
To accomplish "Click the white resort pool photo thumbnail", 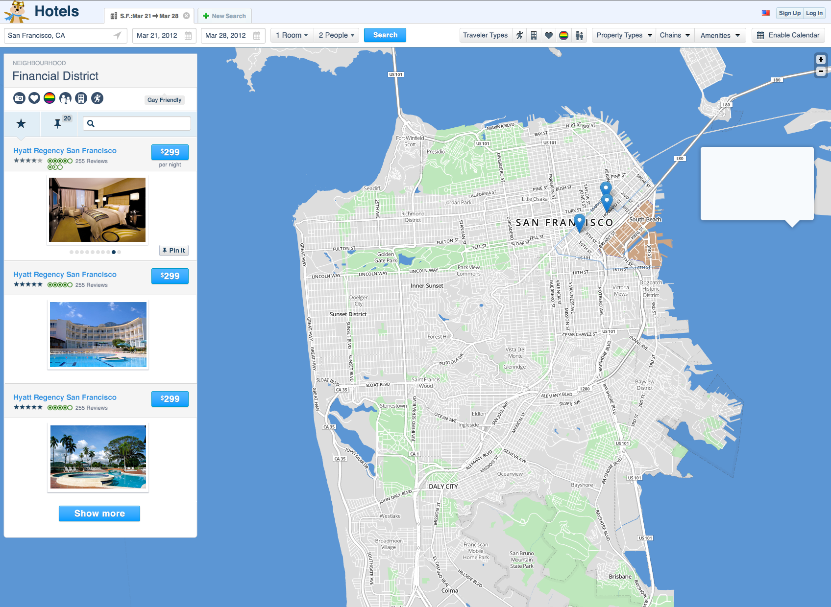I will pos(98,334).
